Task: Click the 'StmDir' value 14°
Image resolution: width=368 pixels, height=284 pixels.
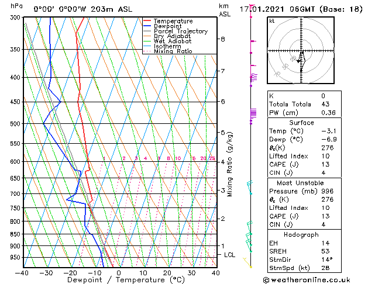Action: (327, 259)
